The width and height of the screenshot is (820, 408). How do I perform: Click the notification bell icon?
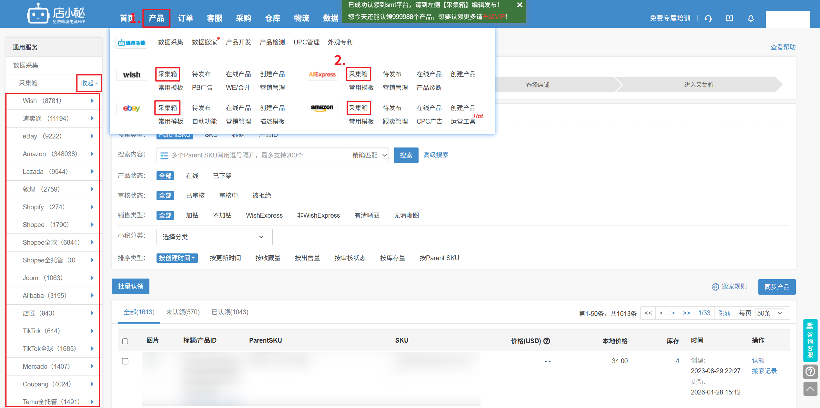[751, 18]
